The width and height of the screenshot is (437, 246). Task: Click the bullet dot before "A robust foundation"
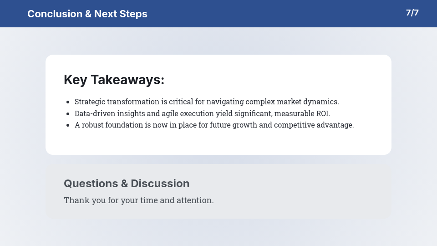pyautogui.click(x=68, y=125)
